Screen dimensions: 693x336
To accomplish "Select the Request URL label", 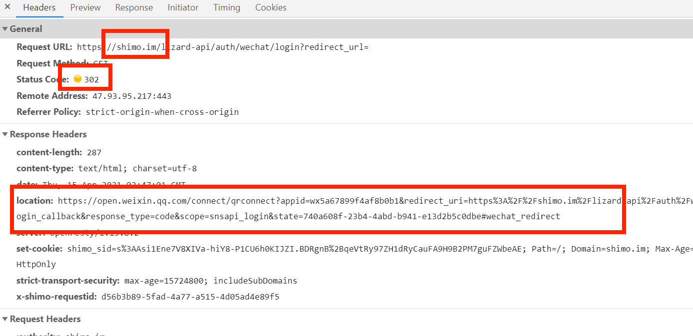I will (44, 47).
